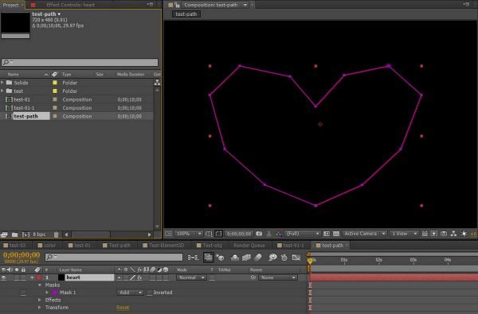
Task: Toggle the heart layer effects fx switch
Action: pos(139,277)
